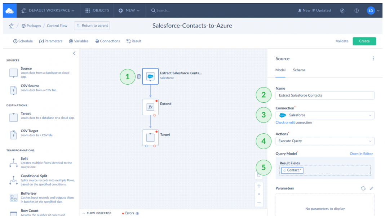This screenshot has height=218, width=385.
Task: Open the Default Workspace dropdown
Action: tap(48, 10)
